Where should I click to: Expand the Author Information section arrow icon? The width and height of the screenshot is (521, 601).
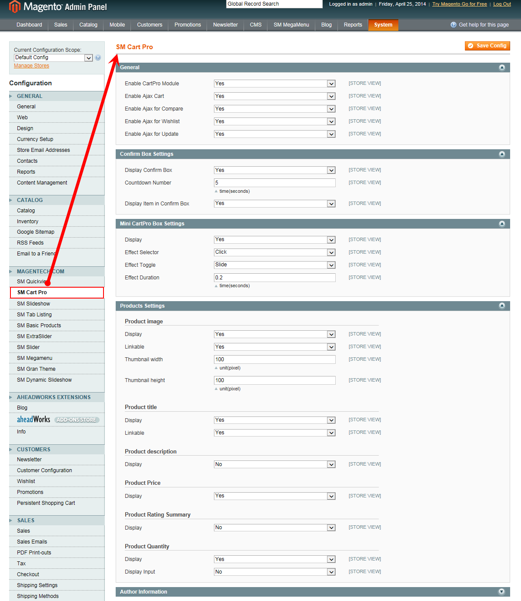(502, 592)
